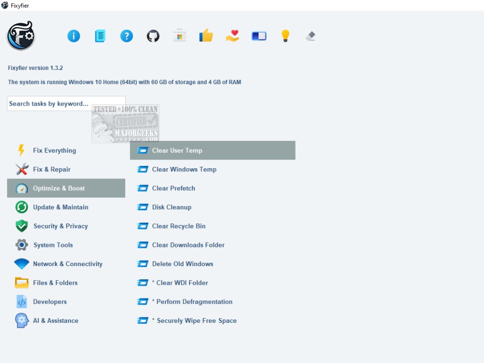Click the Fixyfier title bar icon
Screen dimensions: 484x363
4,5
